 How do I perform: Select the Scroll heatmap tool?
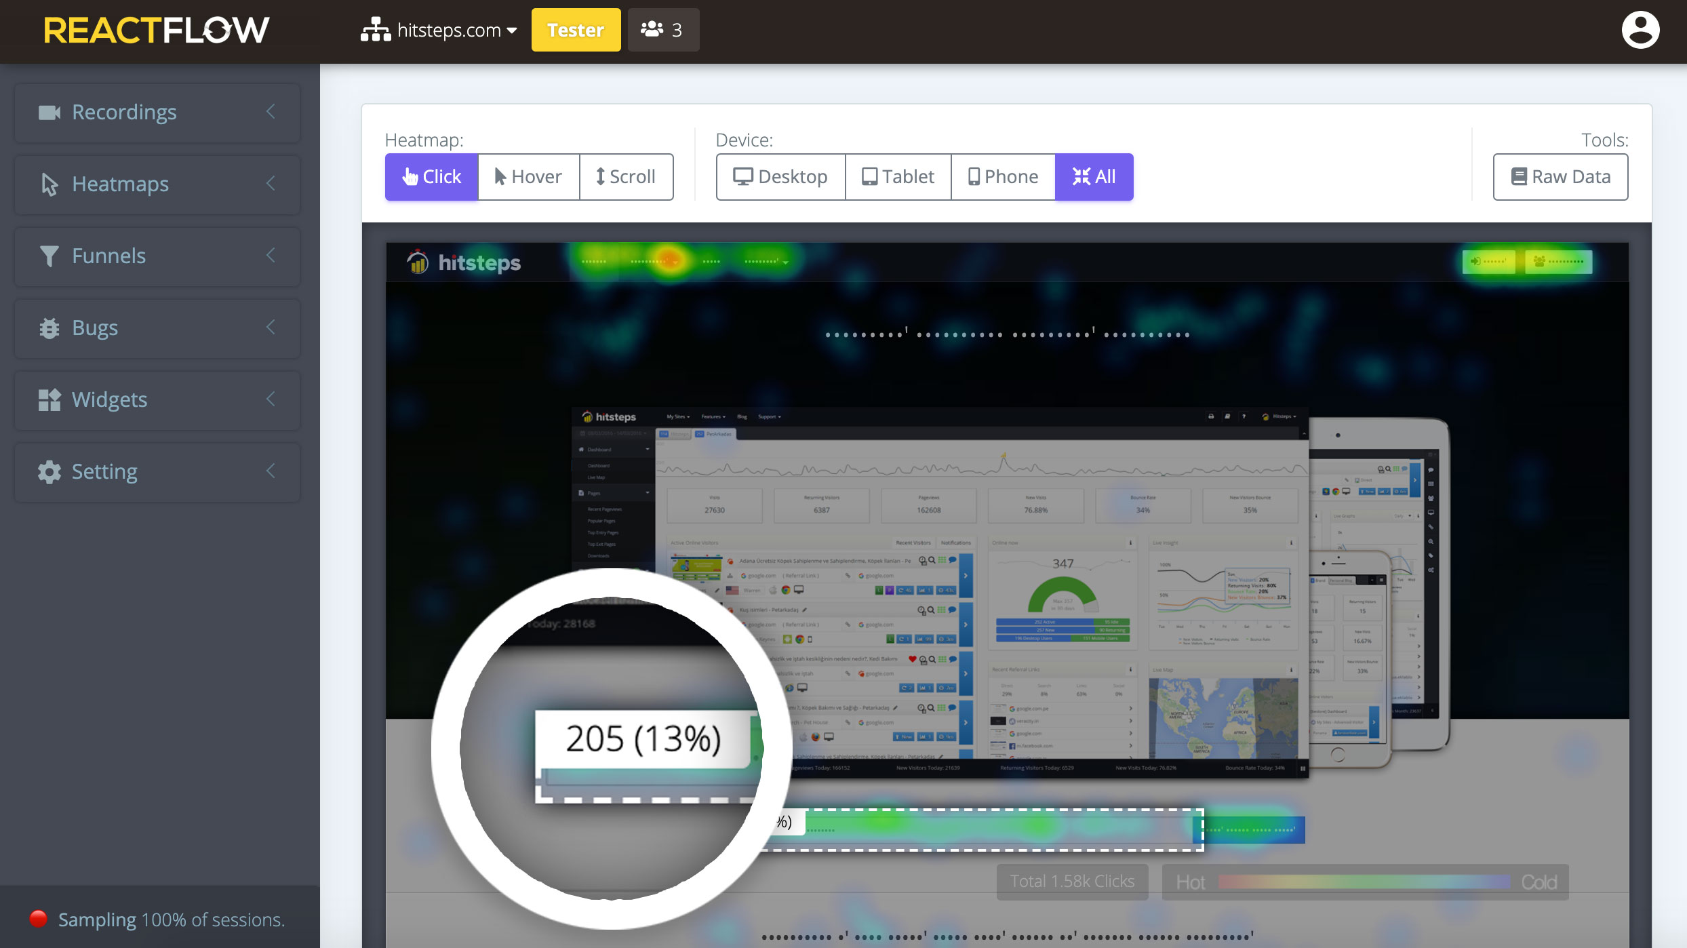pyautogui.click(x=626, y=177)
